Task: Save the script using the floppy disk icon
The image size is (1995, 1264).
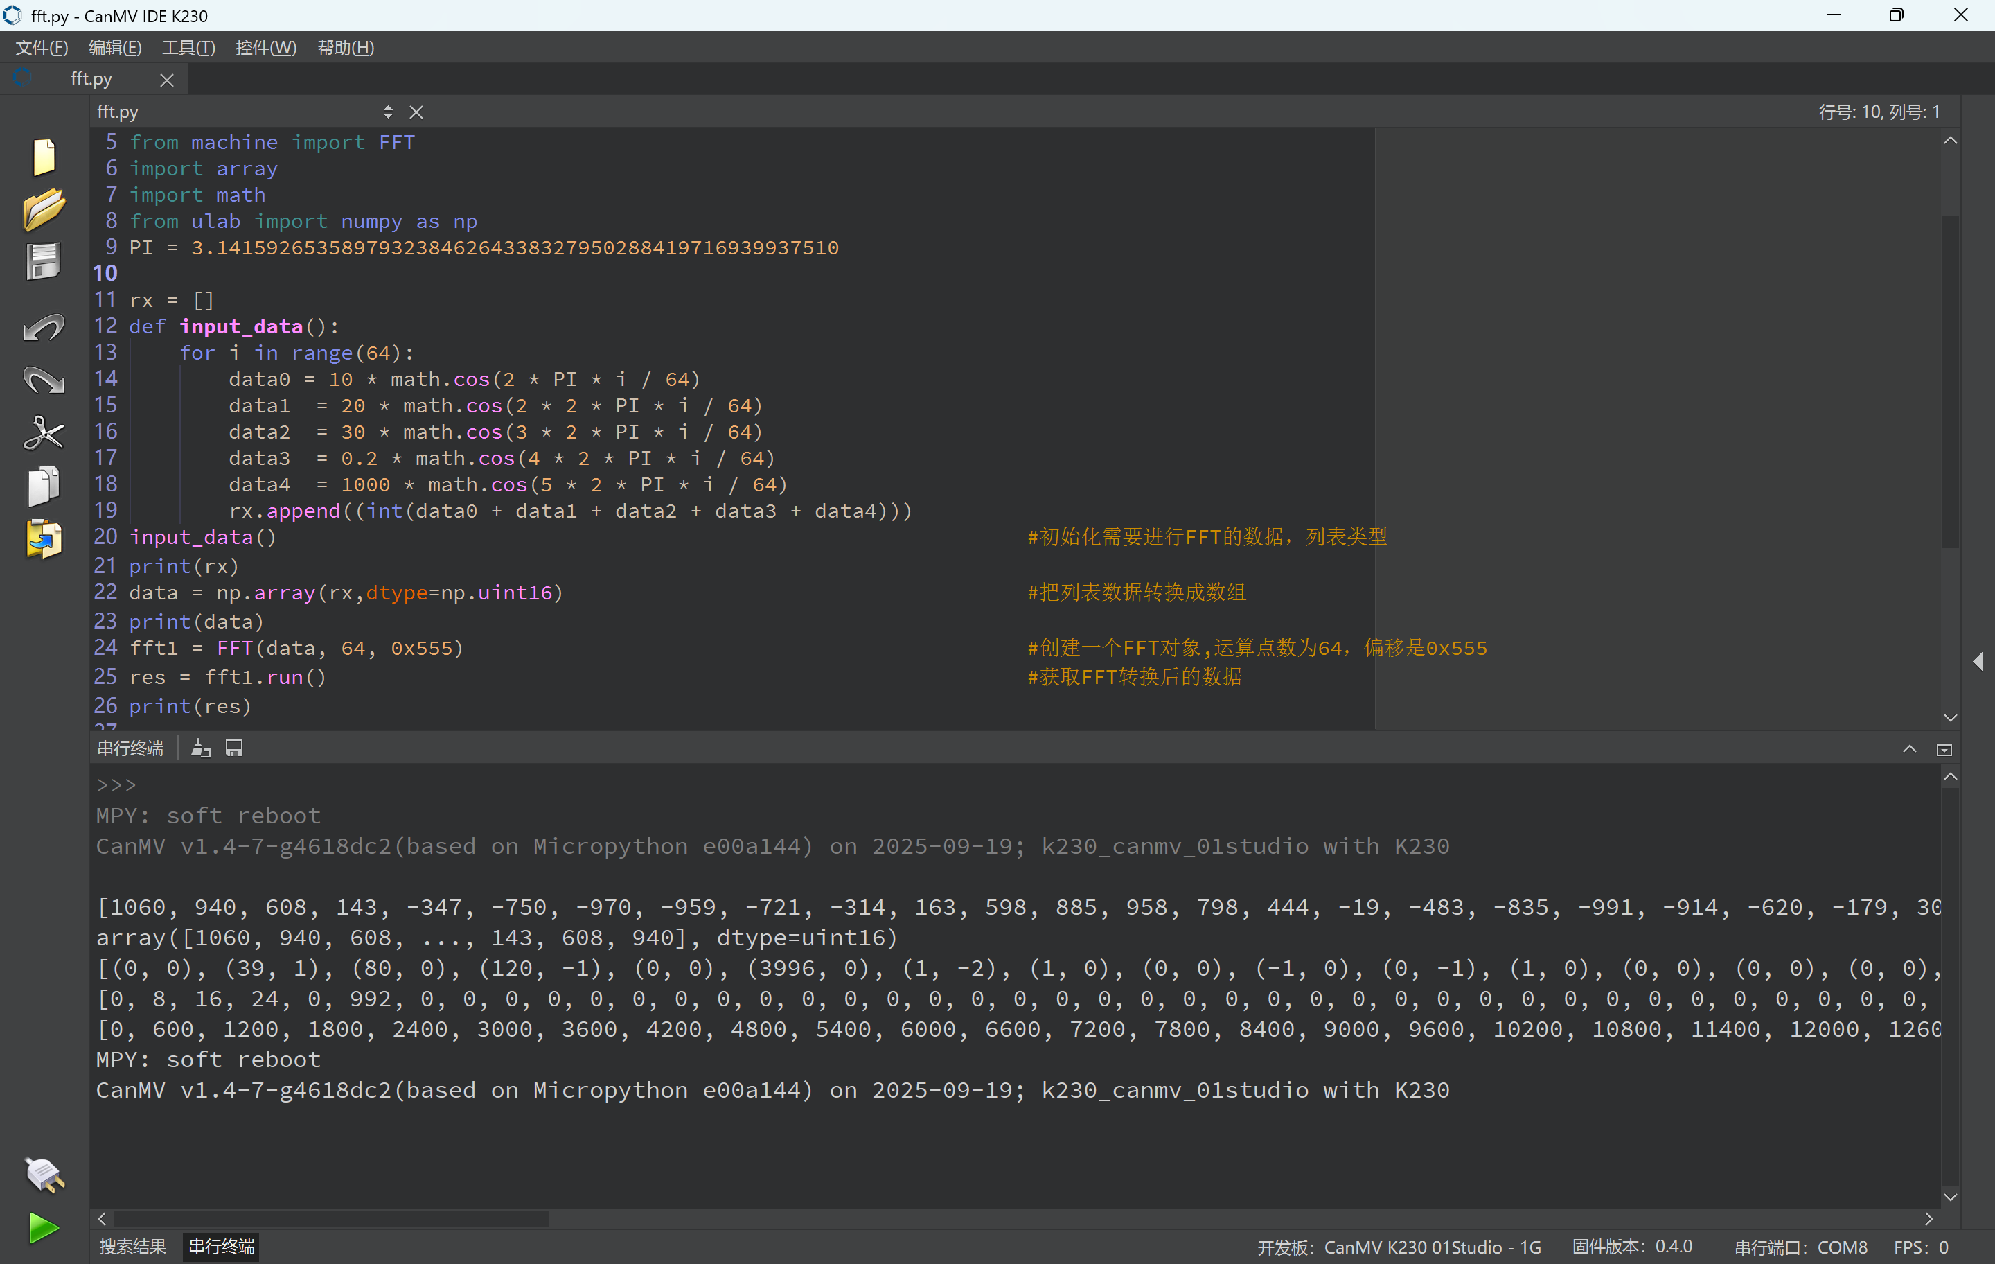Action: 44,261
